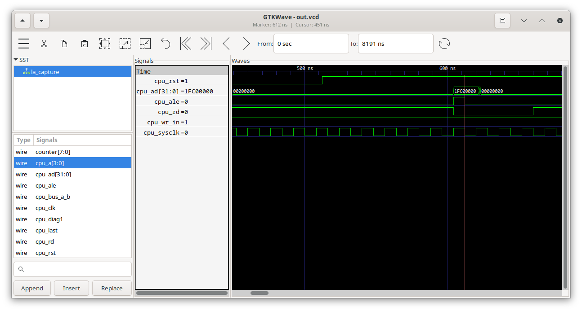This screenshot has width=582, height=311.
Task: Click the titlebar up-arrow button
Action: pos(22,21)
